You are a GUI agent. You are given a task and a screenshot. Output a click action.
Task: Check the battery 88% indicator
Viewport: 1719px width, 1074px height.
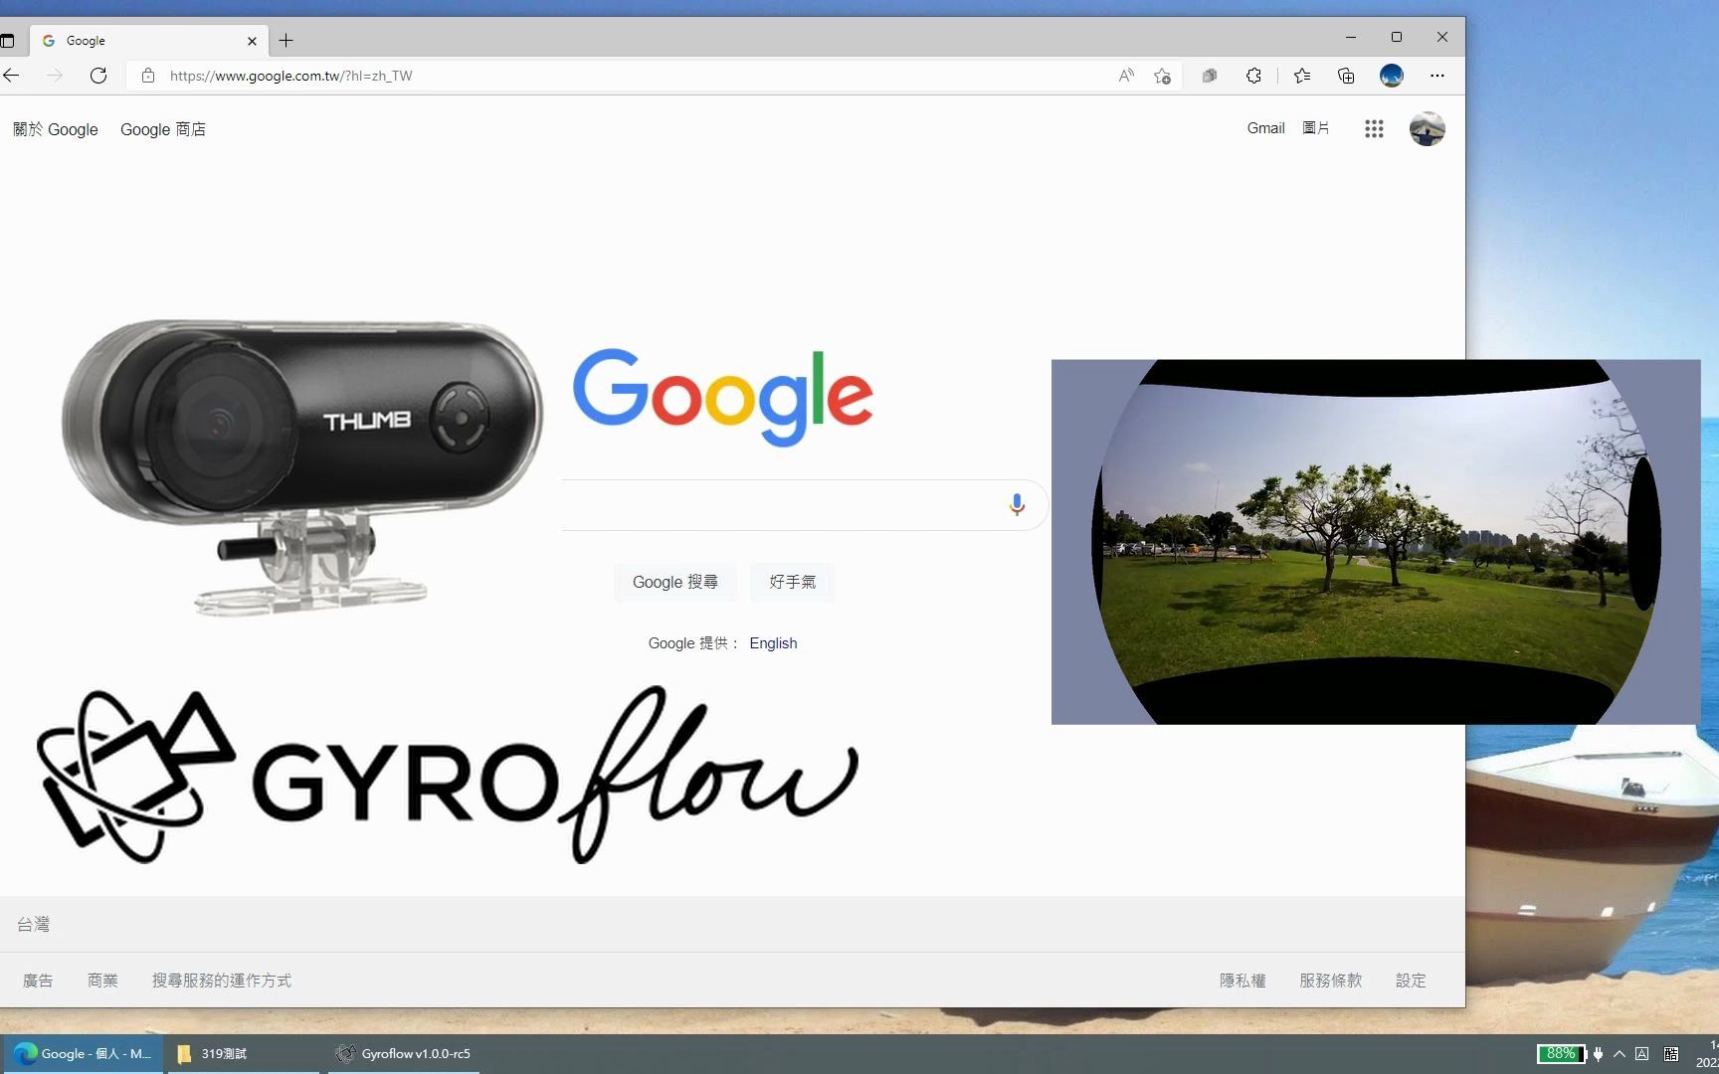(1561, 1054)
